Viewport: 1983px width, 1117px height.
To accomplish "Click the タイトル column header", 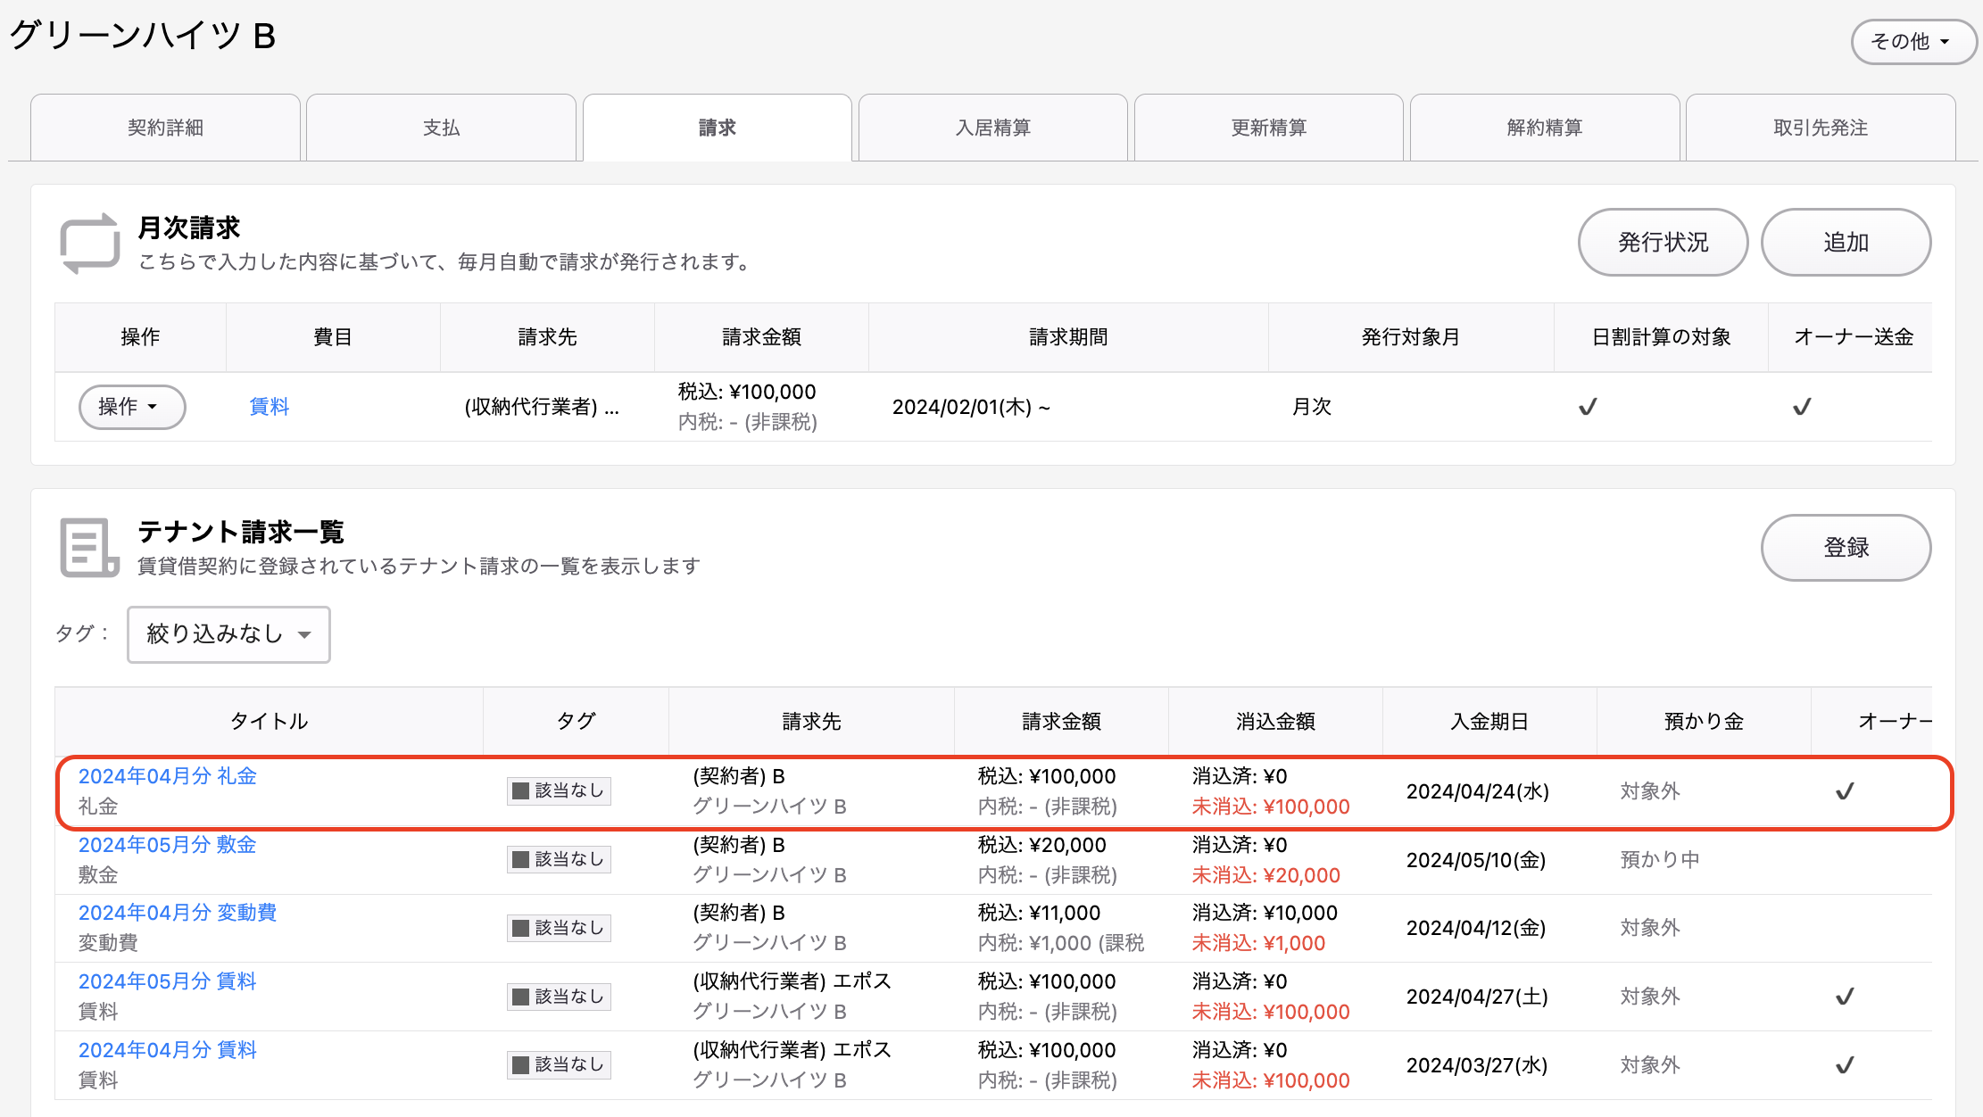I will point(270,721).
